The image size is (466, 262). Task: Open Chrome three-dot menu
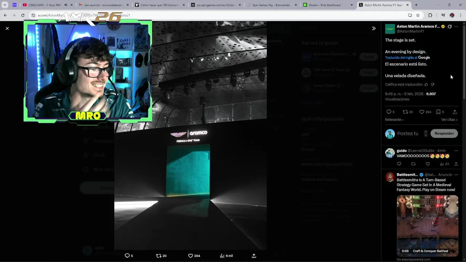[x=461, y=15]
